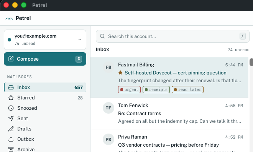
Task: Click the 4:55 PM timestamp
Action: click(x=234, y=106)
